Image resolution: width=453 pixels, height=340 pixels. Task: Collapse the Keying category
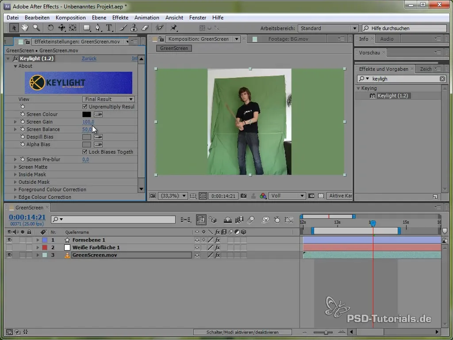coord(358,88)
